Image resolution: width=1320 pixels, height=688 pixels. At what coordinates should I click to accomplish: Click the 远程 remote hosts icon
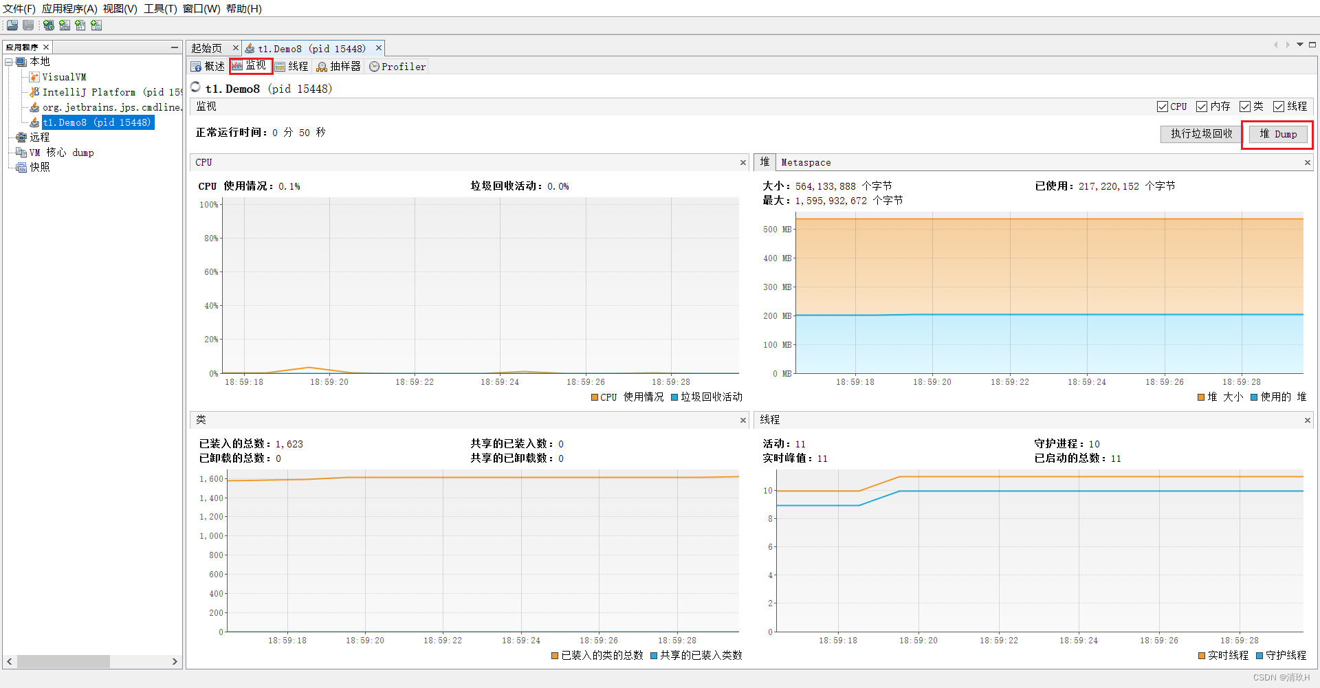pos(21,137)
